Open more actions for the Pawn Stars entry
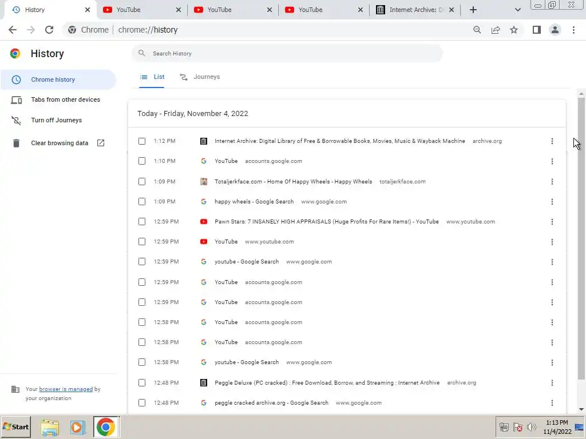The height and width of the screenshot is (439, 586). (x=552, y=222)
